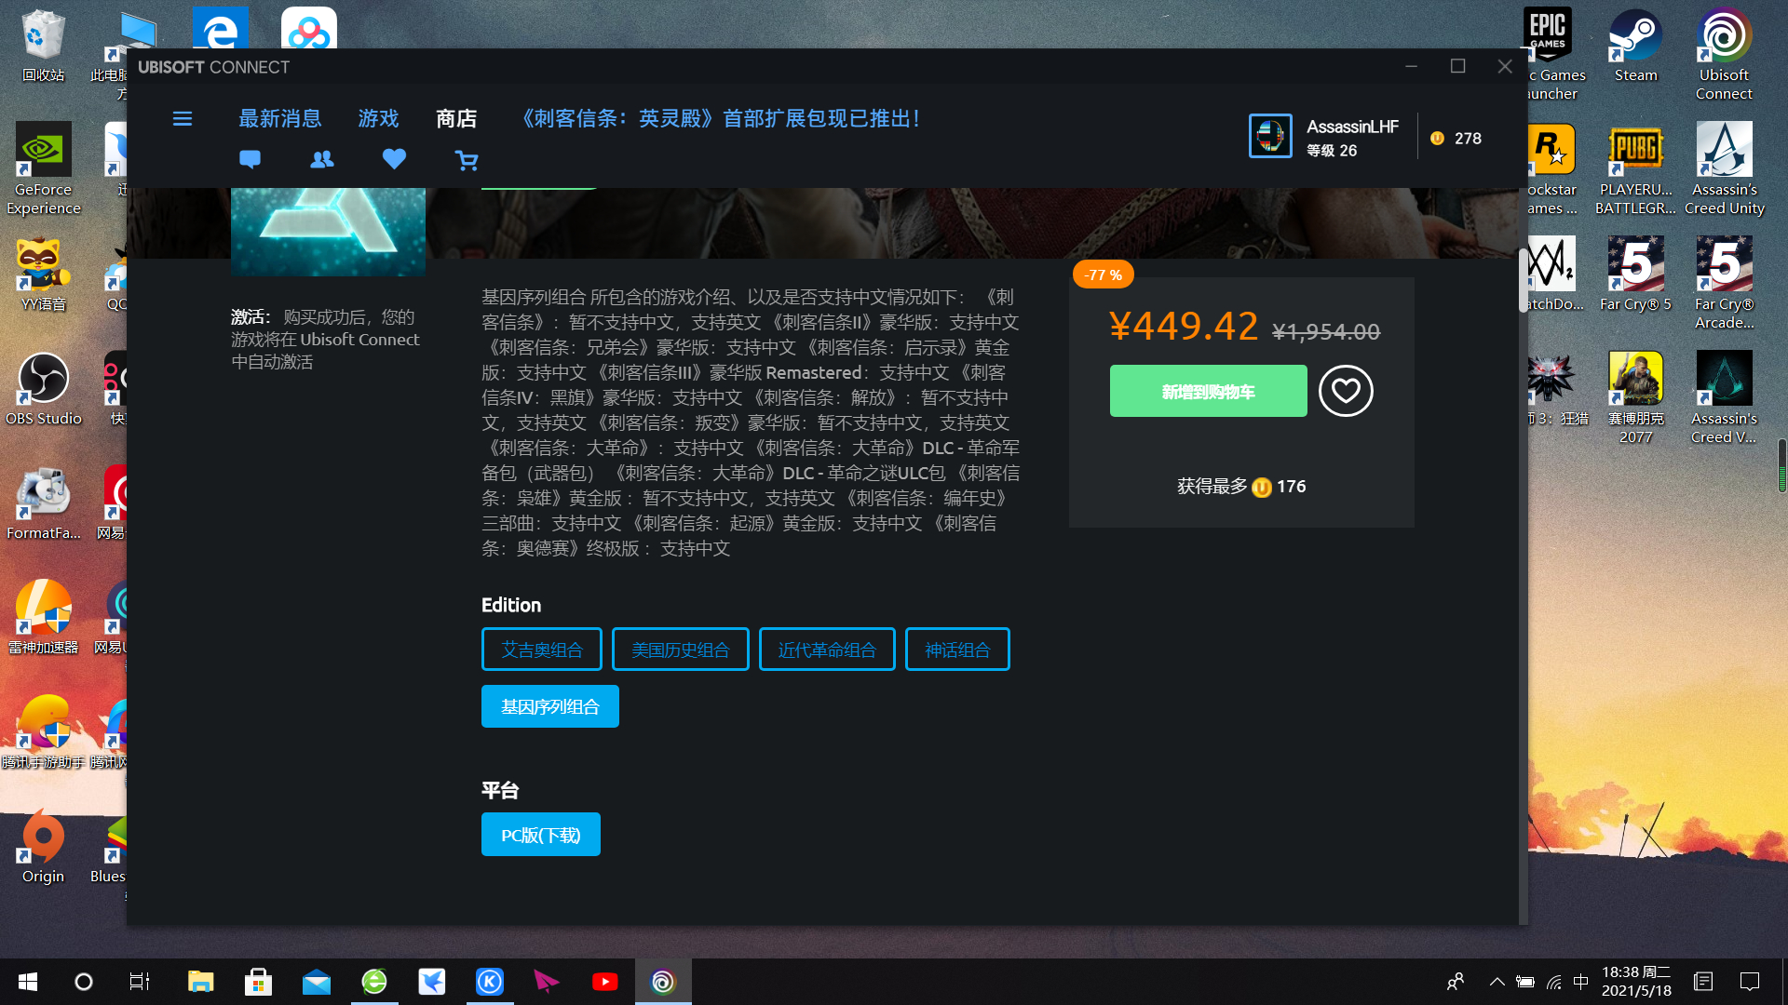Select the 美国历史组合 edition
This screenshot has width=1788, height=1005.
pos(681,650)
